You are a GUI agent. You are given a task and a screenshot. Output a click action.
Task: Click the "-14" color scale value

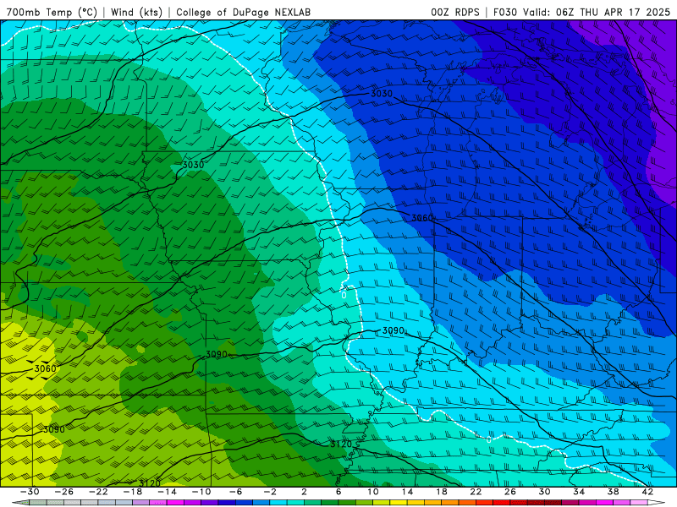pos(167,492)
